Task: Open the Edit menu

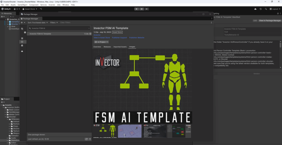Action: (7, 5)
